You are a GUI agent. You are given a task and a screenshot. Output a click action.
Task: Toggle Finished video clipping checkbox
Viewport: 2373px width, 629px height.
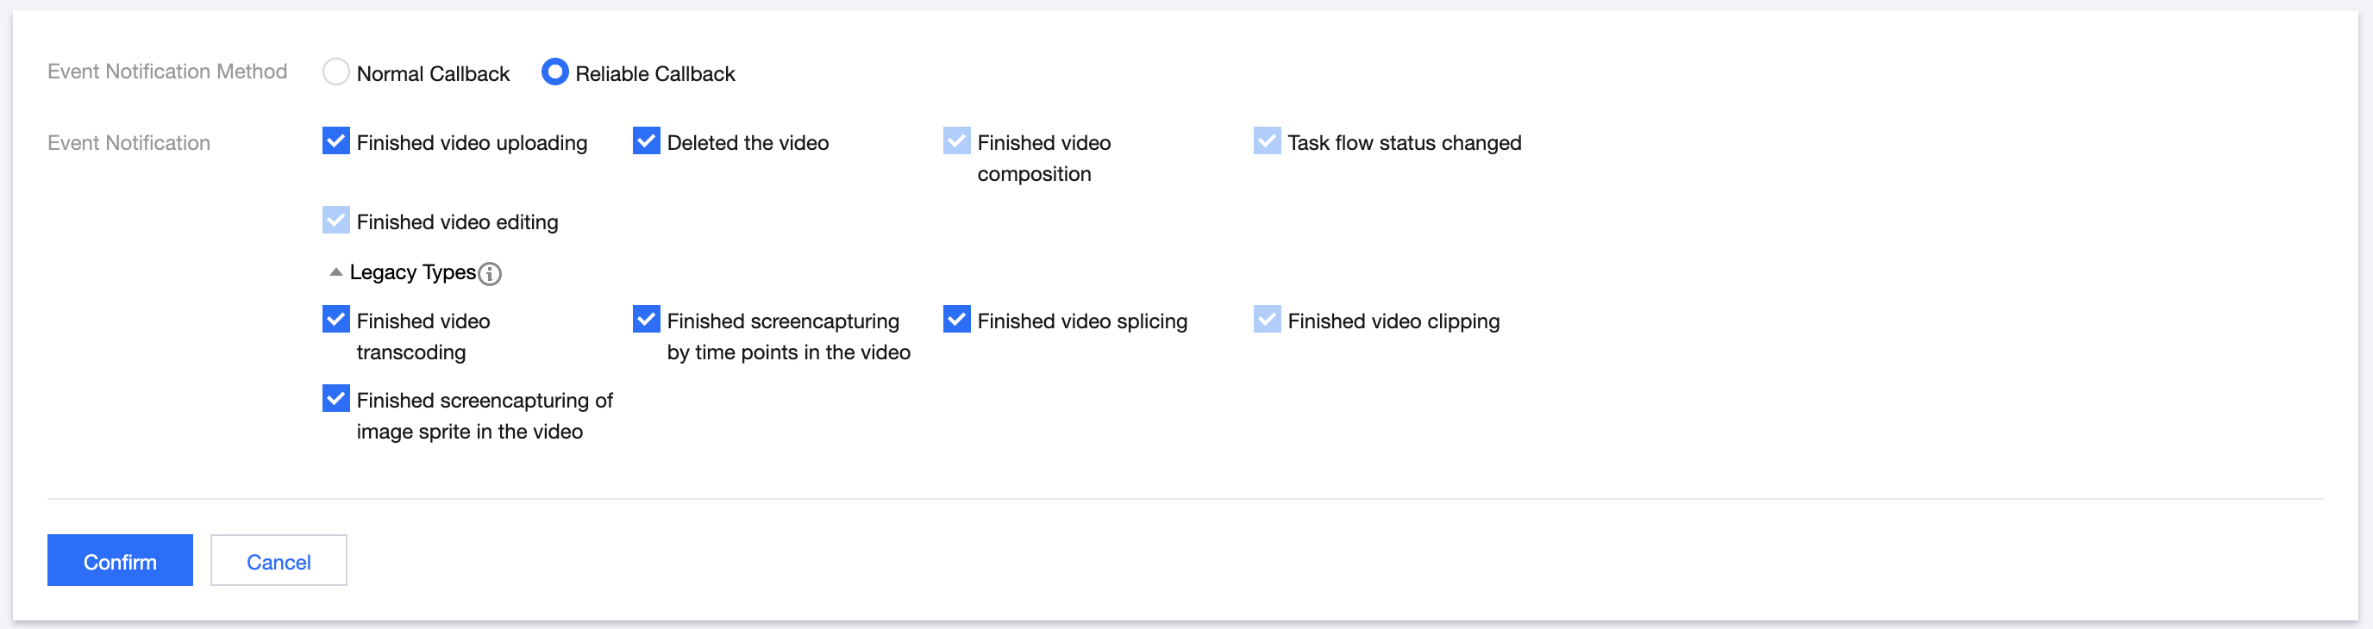pos(1268,320)
